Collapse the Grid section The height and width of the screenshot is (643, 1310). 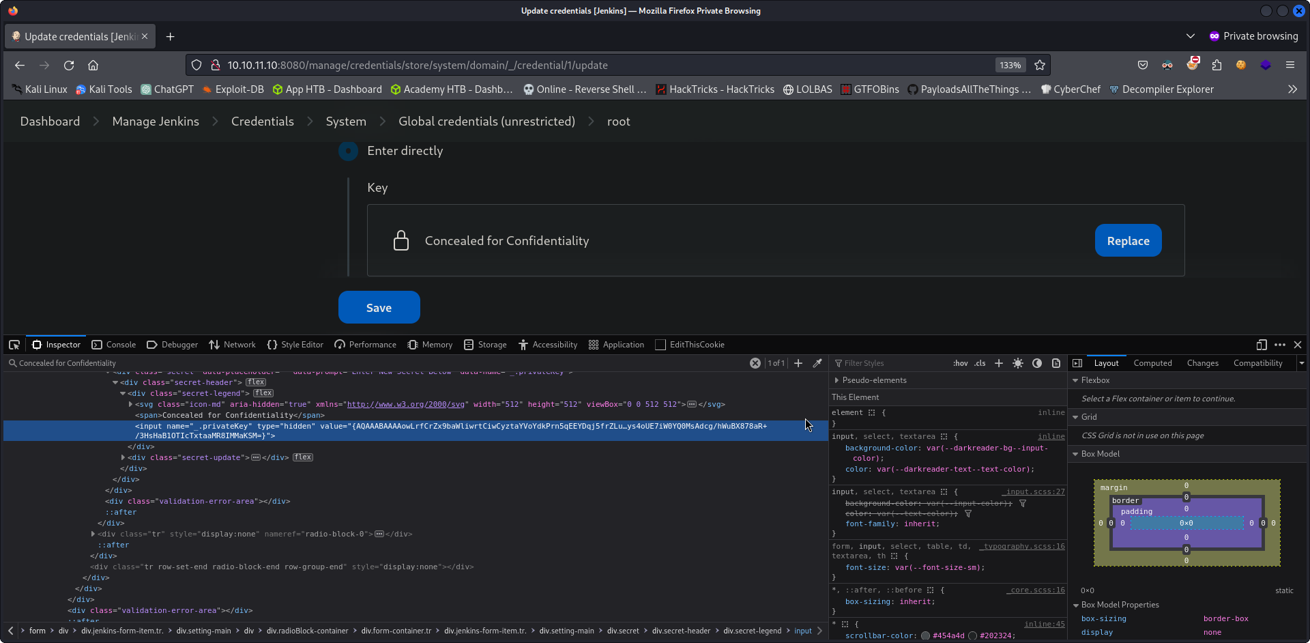[1075, 417]
